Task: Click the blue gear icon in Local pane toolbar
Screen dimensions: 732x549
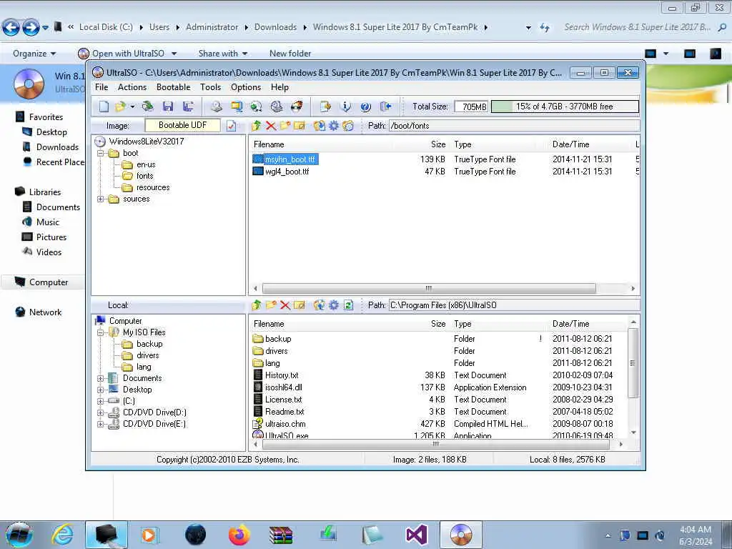Action: [333, 305]
